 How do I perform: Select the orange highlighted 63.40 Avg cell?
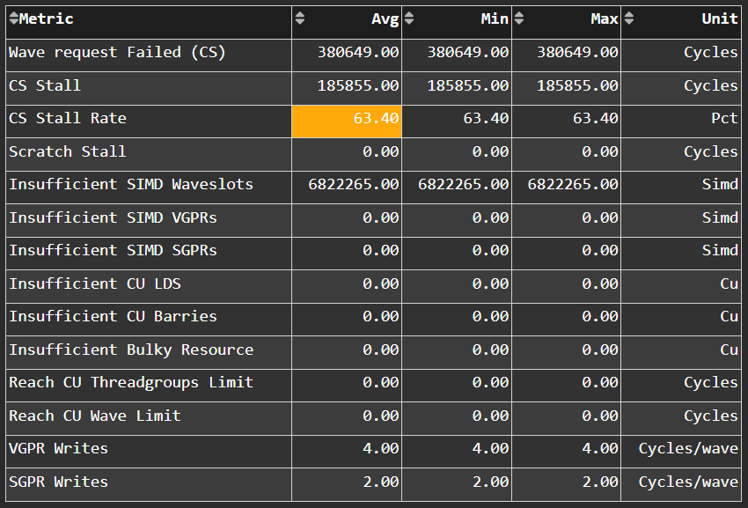click(347, 119)
